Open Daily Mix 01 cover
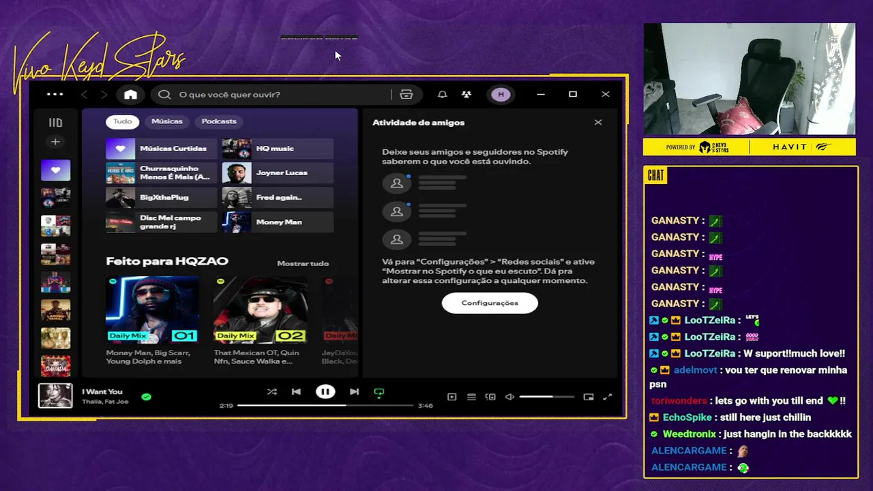Viewport: 873px width, 491px height. click(x=152, y=309)
